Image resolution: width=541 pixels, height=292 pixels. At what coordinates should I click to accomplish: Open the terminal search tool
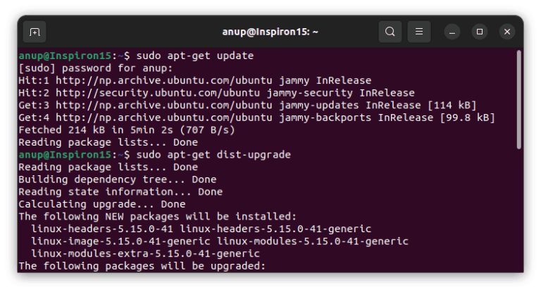coord(390,32)
